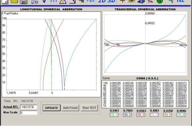Toggle the red WL-3 wavelength box
The image size is (192, 126).
(141, 115)
